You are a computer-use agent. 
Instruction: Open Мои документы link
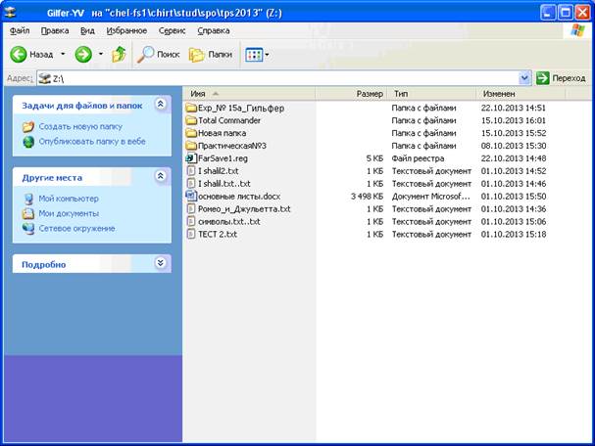click(x=69, y=213)
